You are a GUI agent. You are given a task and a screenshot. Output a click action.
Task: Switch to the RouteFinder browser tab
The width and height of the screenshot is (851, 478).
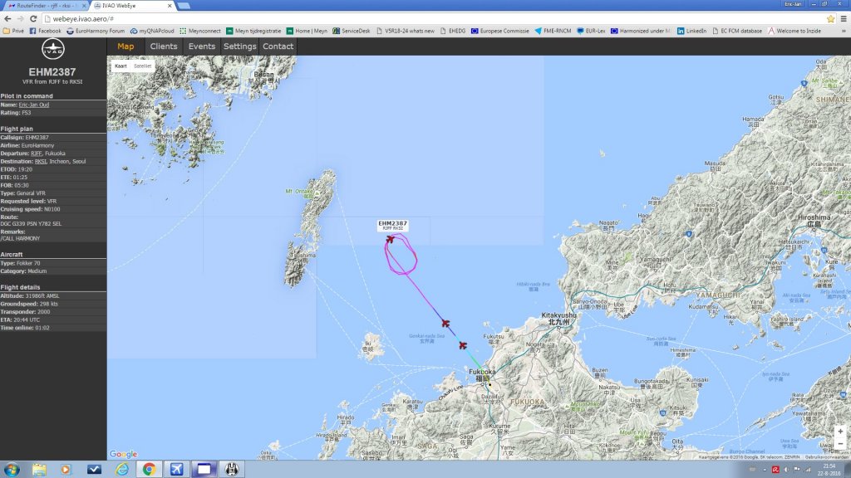point(45,5)
